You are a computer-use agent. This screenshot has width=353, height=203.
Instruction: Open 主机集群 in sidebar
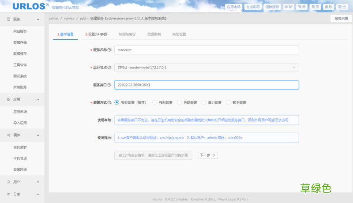pos(20,147)
